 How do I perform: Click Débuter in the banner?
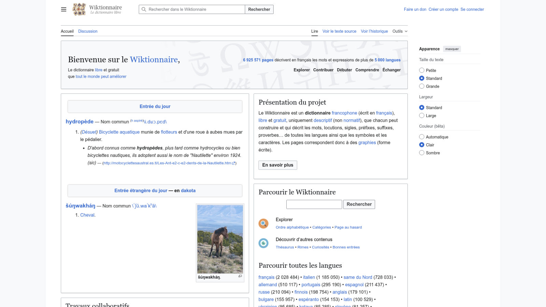[x=344, y=70]
